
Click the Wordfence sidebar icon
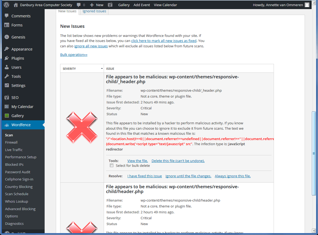coord(7,125)
